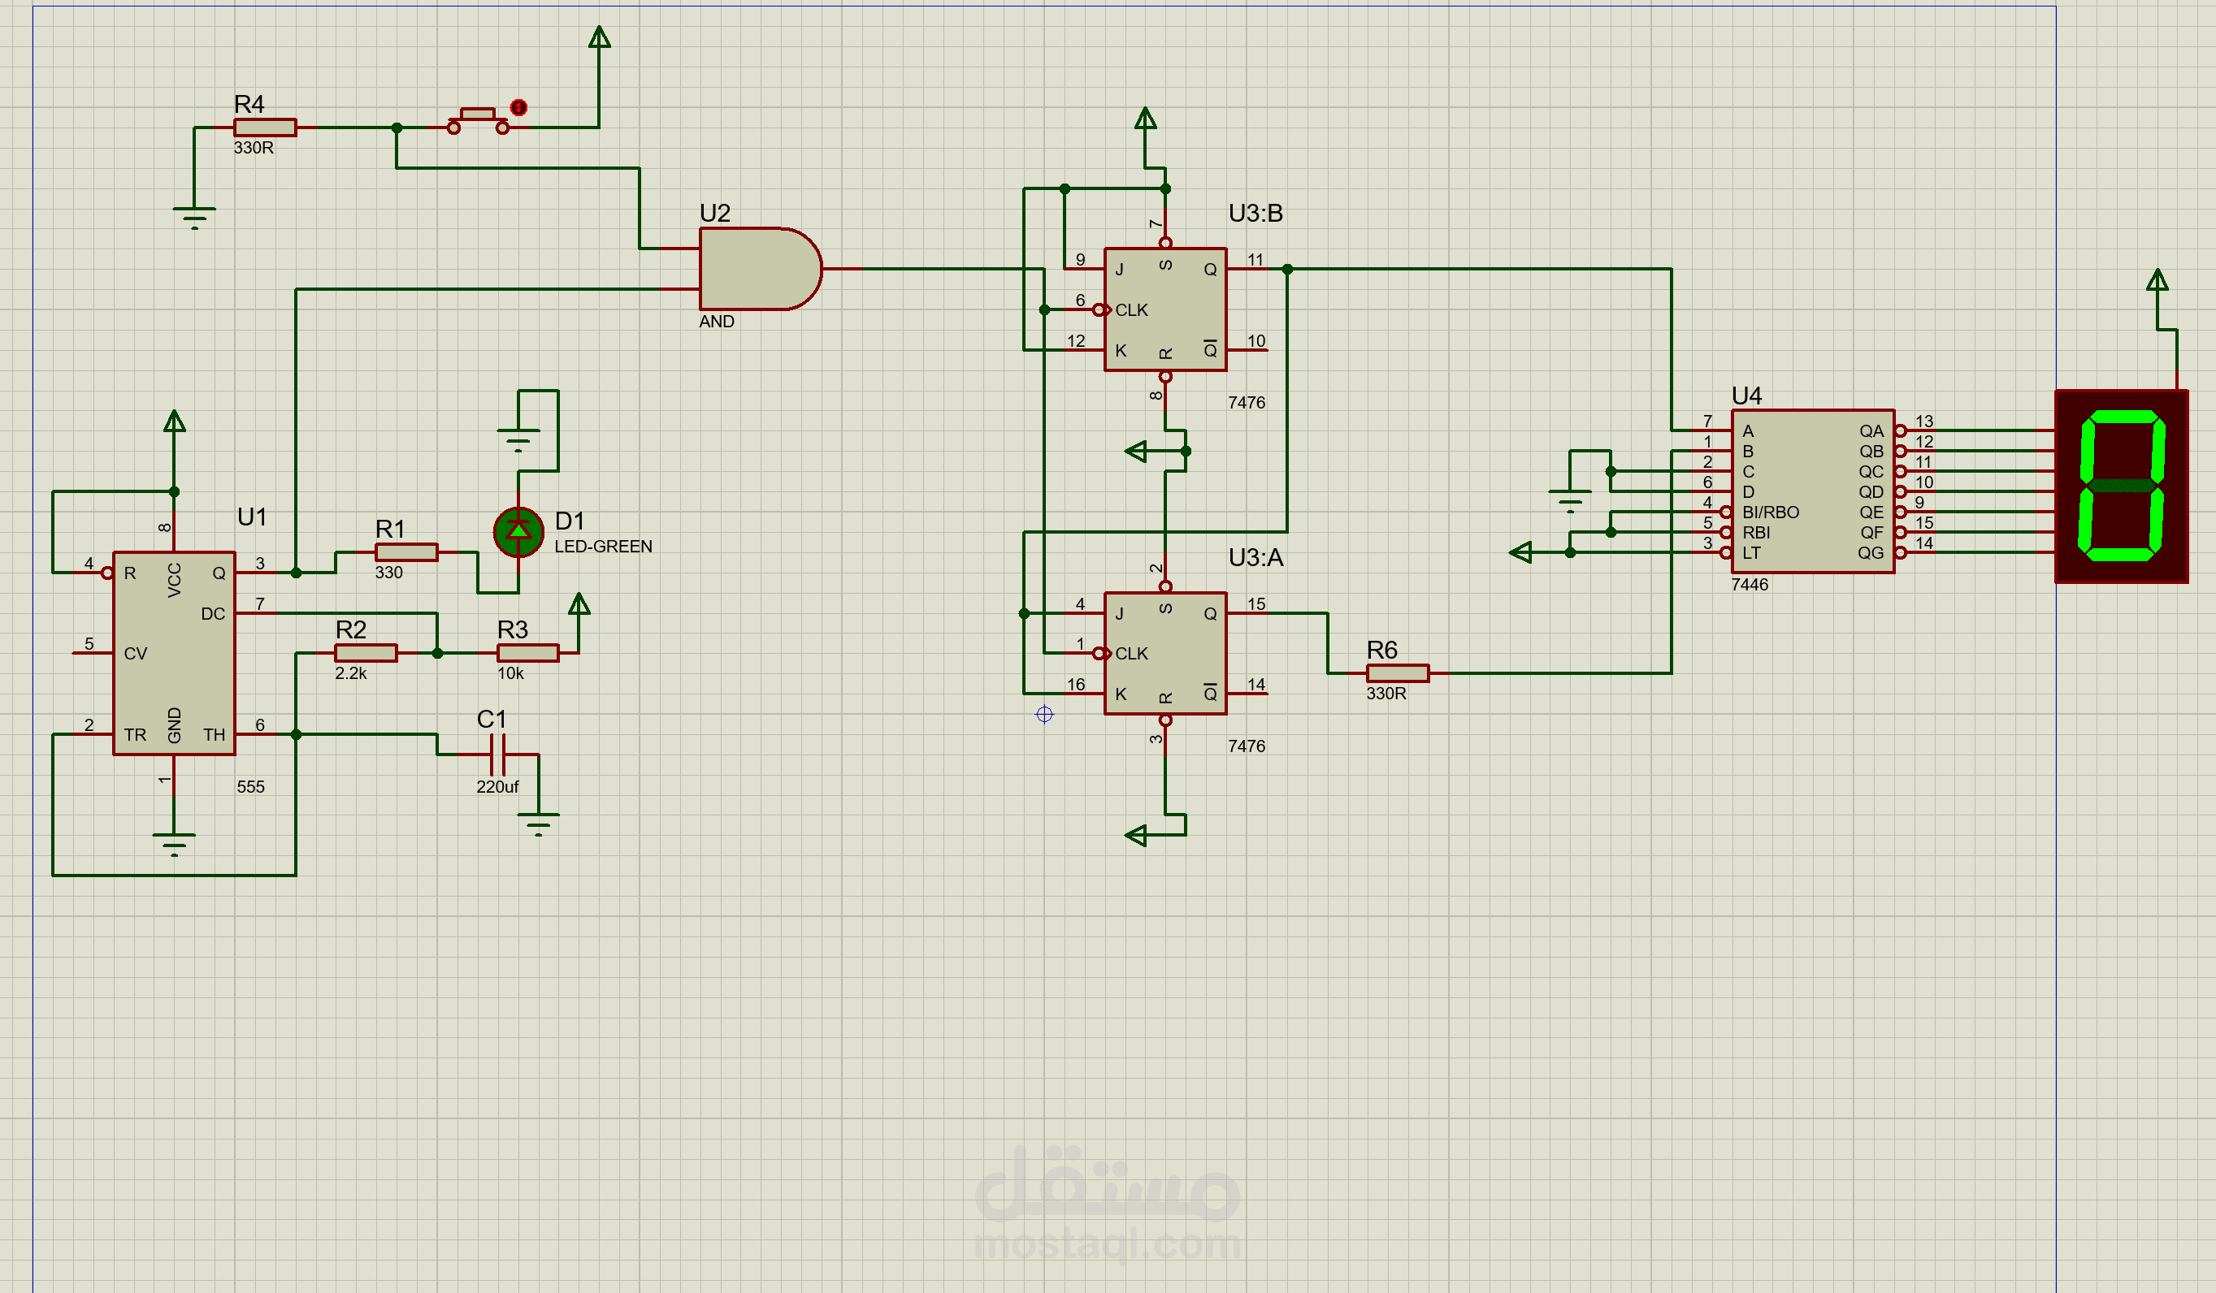Image resolution: width=2216 pixels, height=1293 pixels.
Task: Click the push button switch component
Action: pos(479,121)
